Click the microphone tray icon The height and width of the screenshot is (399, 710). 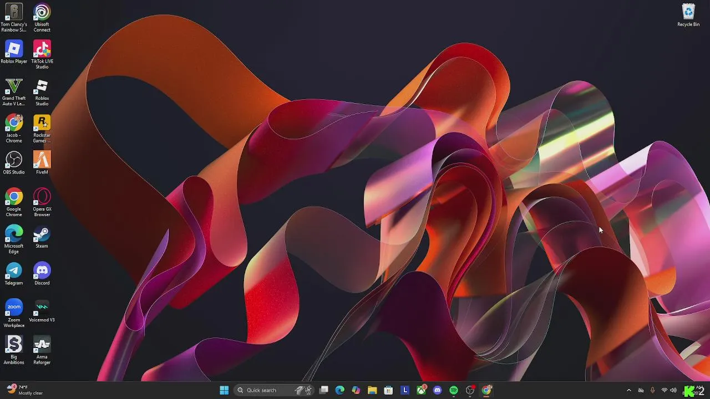click(652, 390)
